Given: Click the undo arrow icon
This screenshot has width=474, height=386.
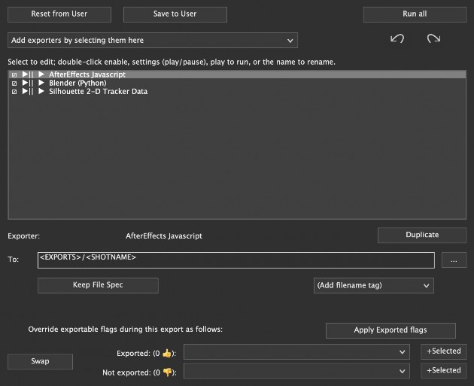Looking at the screenshot, I should [397, 39].
